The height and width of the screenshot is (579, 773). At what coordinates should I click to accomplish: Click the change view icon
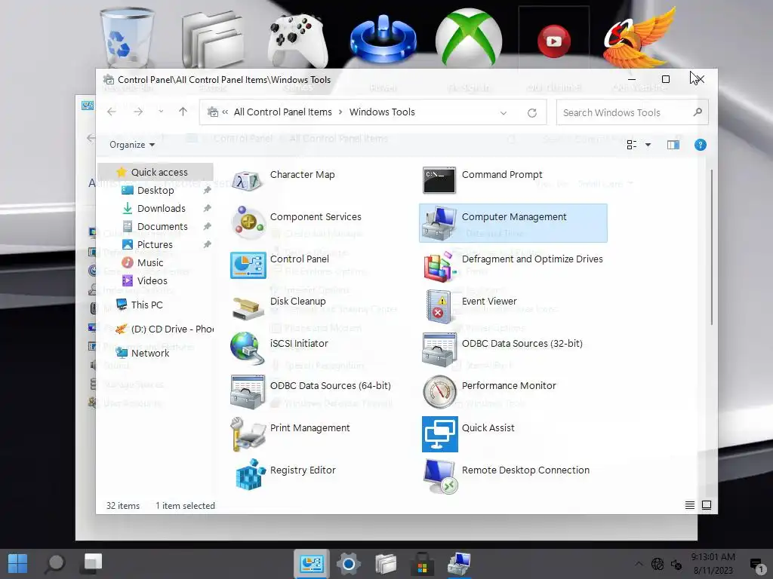click(x=632, y=145)
